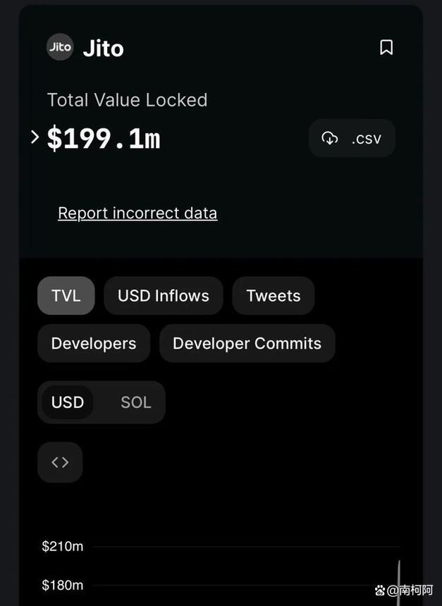This screenshot has height=606, width=442.
Task: Click the Baidu paw watermark icon
Action: coord(380,590)
